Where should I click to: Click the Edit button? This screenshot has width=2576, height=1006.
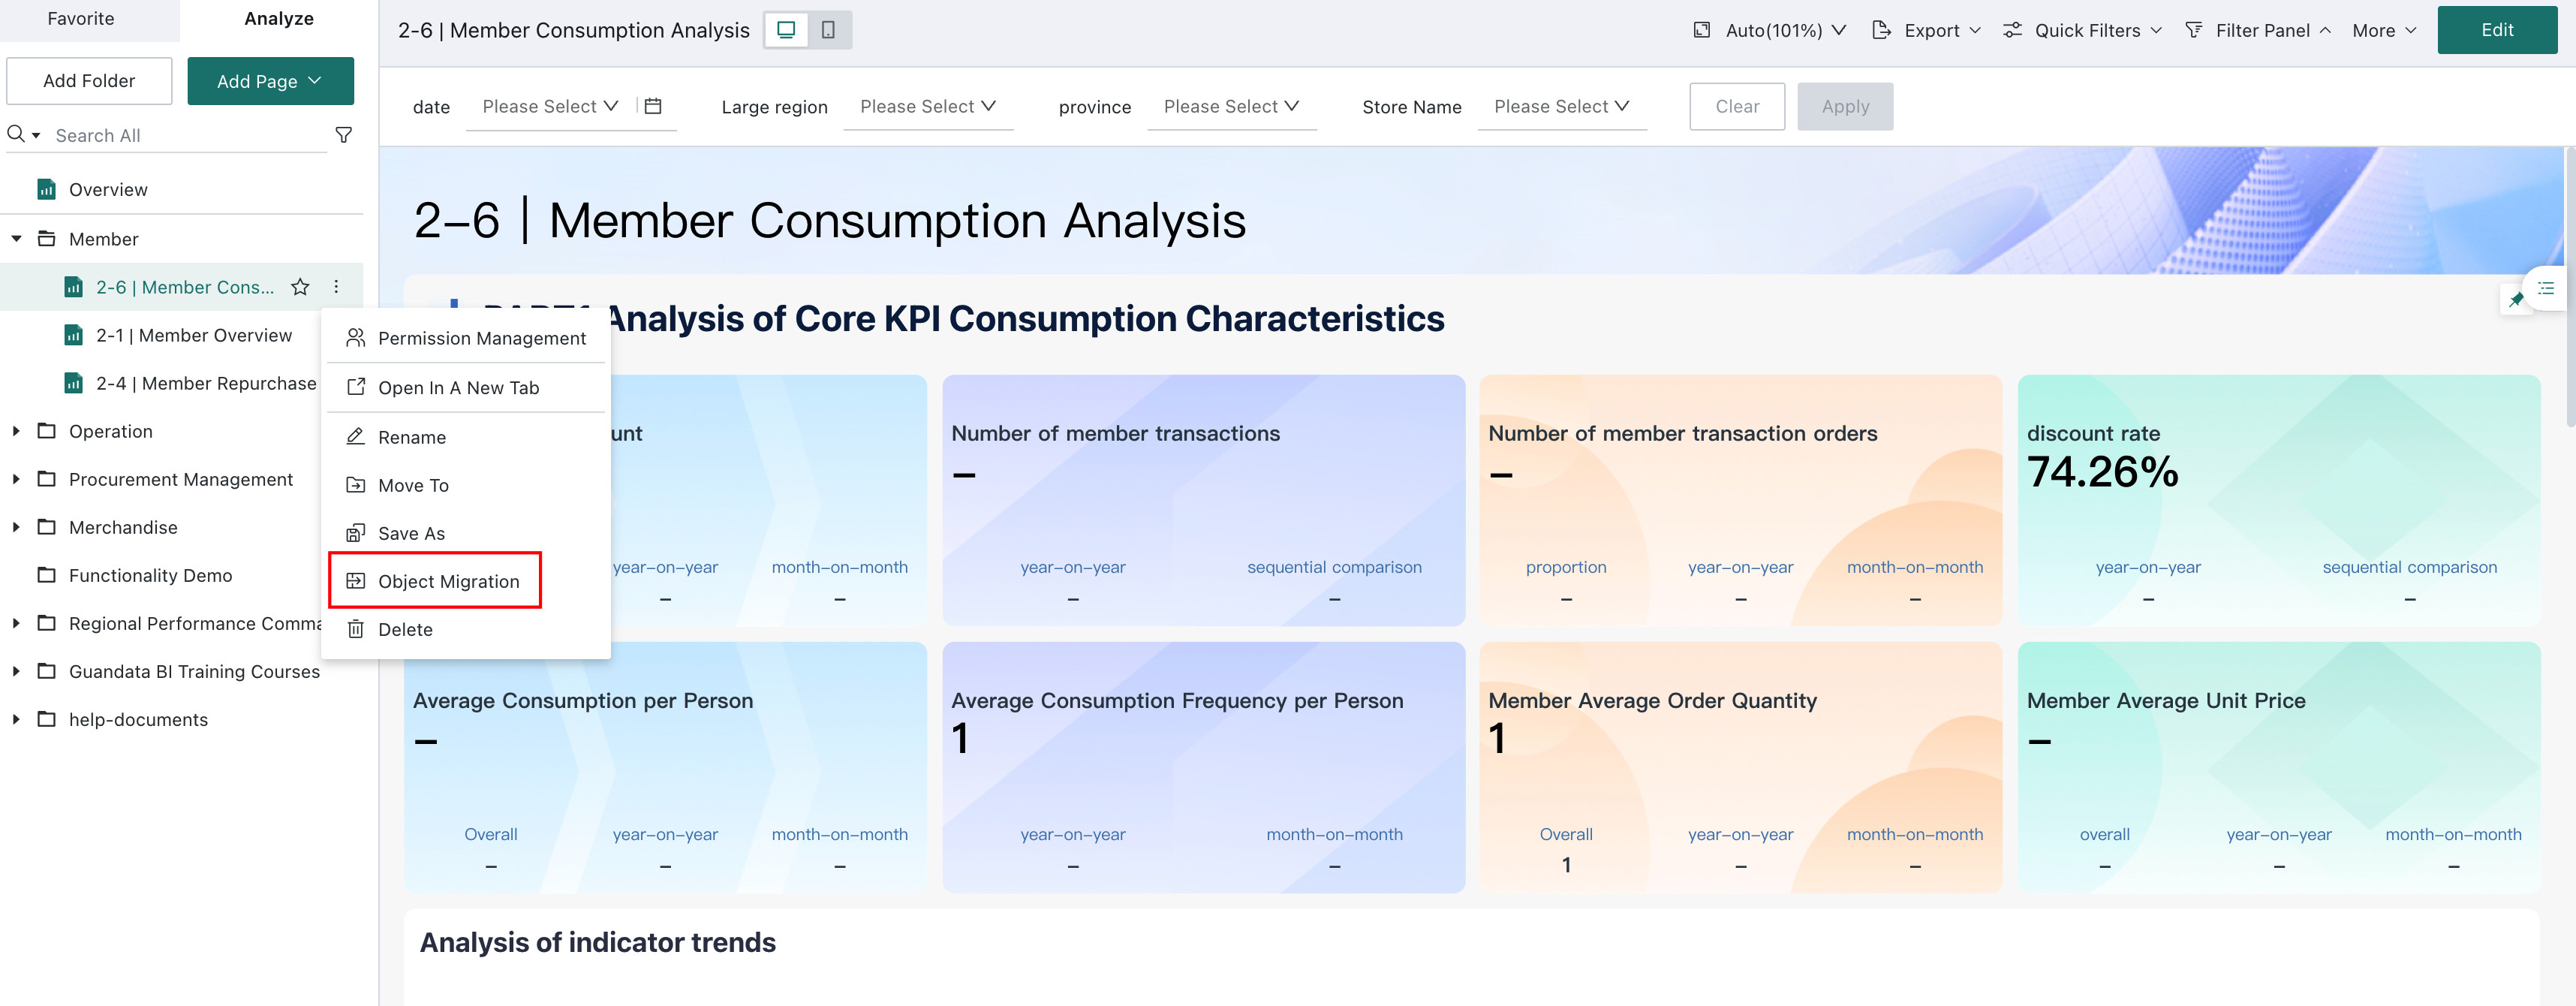coord(2497,30)
